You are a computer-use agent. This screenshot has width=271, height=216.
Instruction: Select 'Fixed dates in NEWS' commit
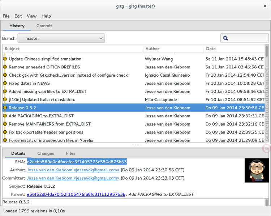click(133, 83)
